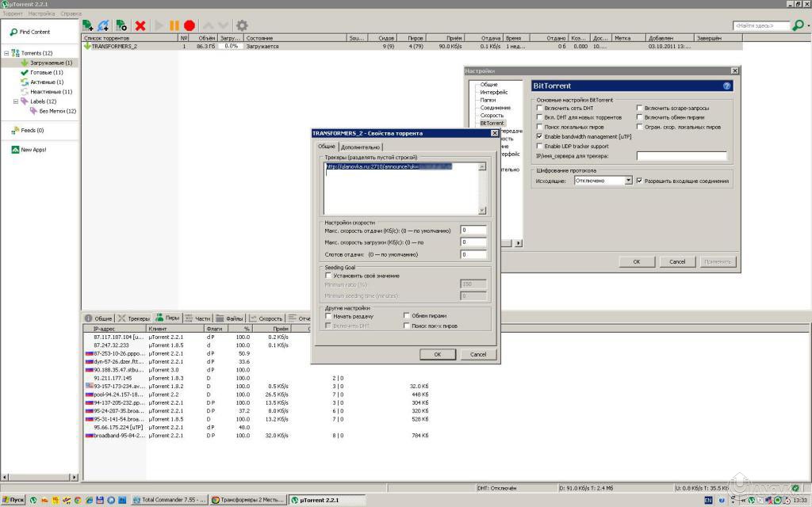Click the Create New Torrent icon

(121, 26)
